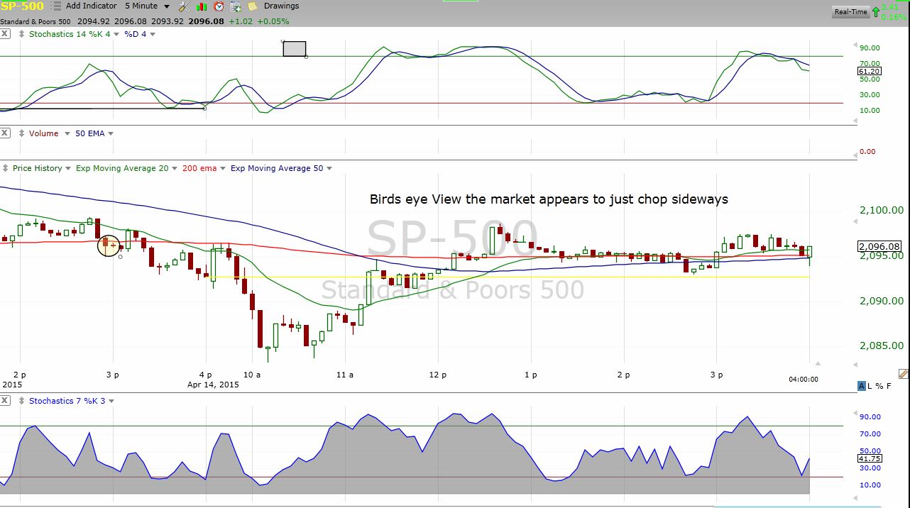This screenshot has height=508, width=910.
Task: Open the 5 Minute timeframe dropdown
Action: [166, 6]
